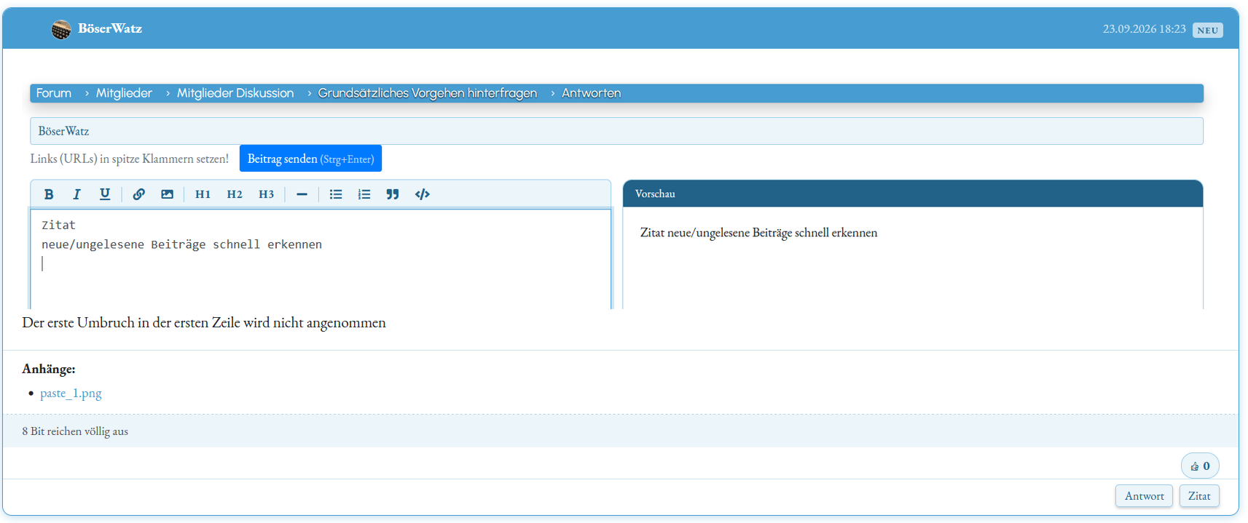Create a bulleted list
This screenshot has height=523, width=1248.
click(x=336, y=194)
